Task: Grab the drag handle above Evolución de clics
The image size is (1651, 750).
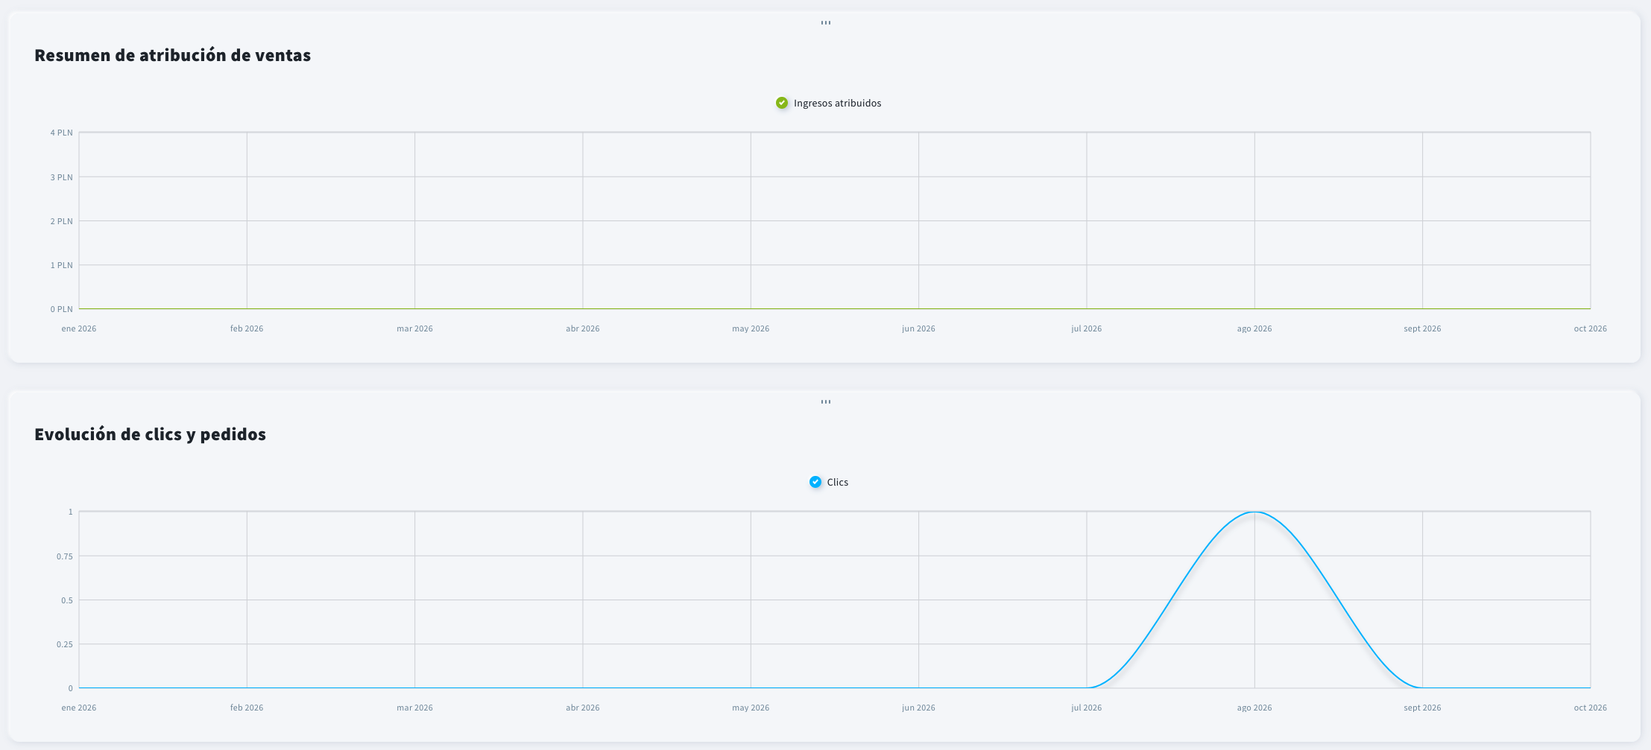Action: coord(826,402)
